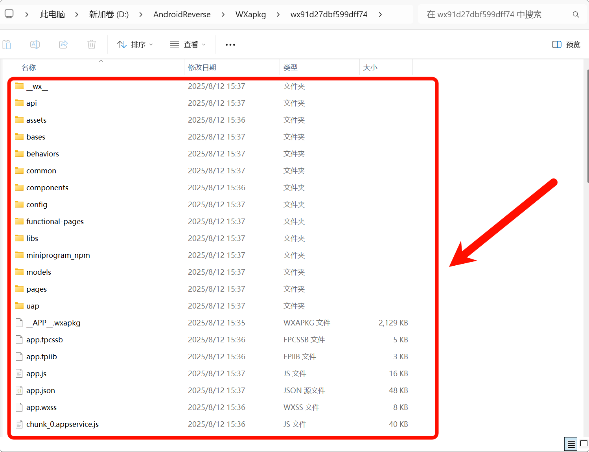Select the miniprogram_npm folder
This screenshot has height=452, width=589.
(x=58, y=255)
